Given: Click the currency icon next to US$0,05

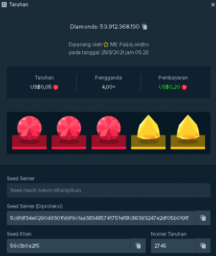Looking at the screenshot, I should tap(56, 87).
